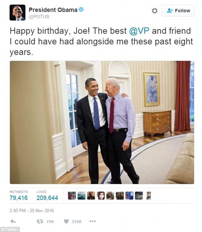The image size is (202, 232).
Task: Open the last liker's avatar
Action: 148,196
